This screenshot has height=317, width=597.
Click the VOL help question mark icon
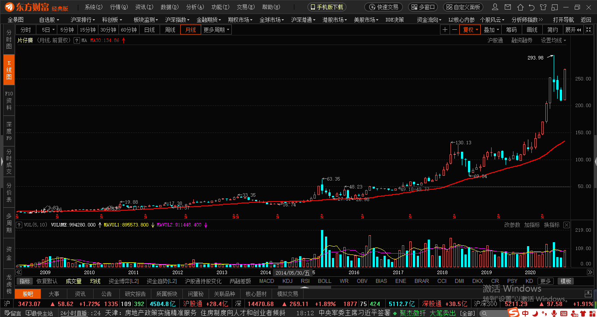coord(19,225)
